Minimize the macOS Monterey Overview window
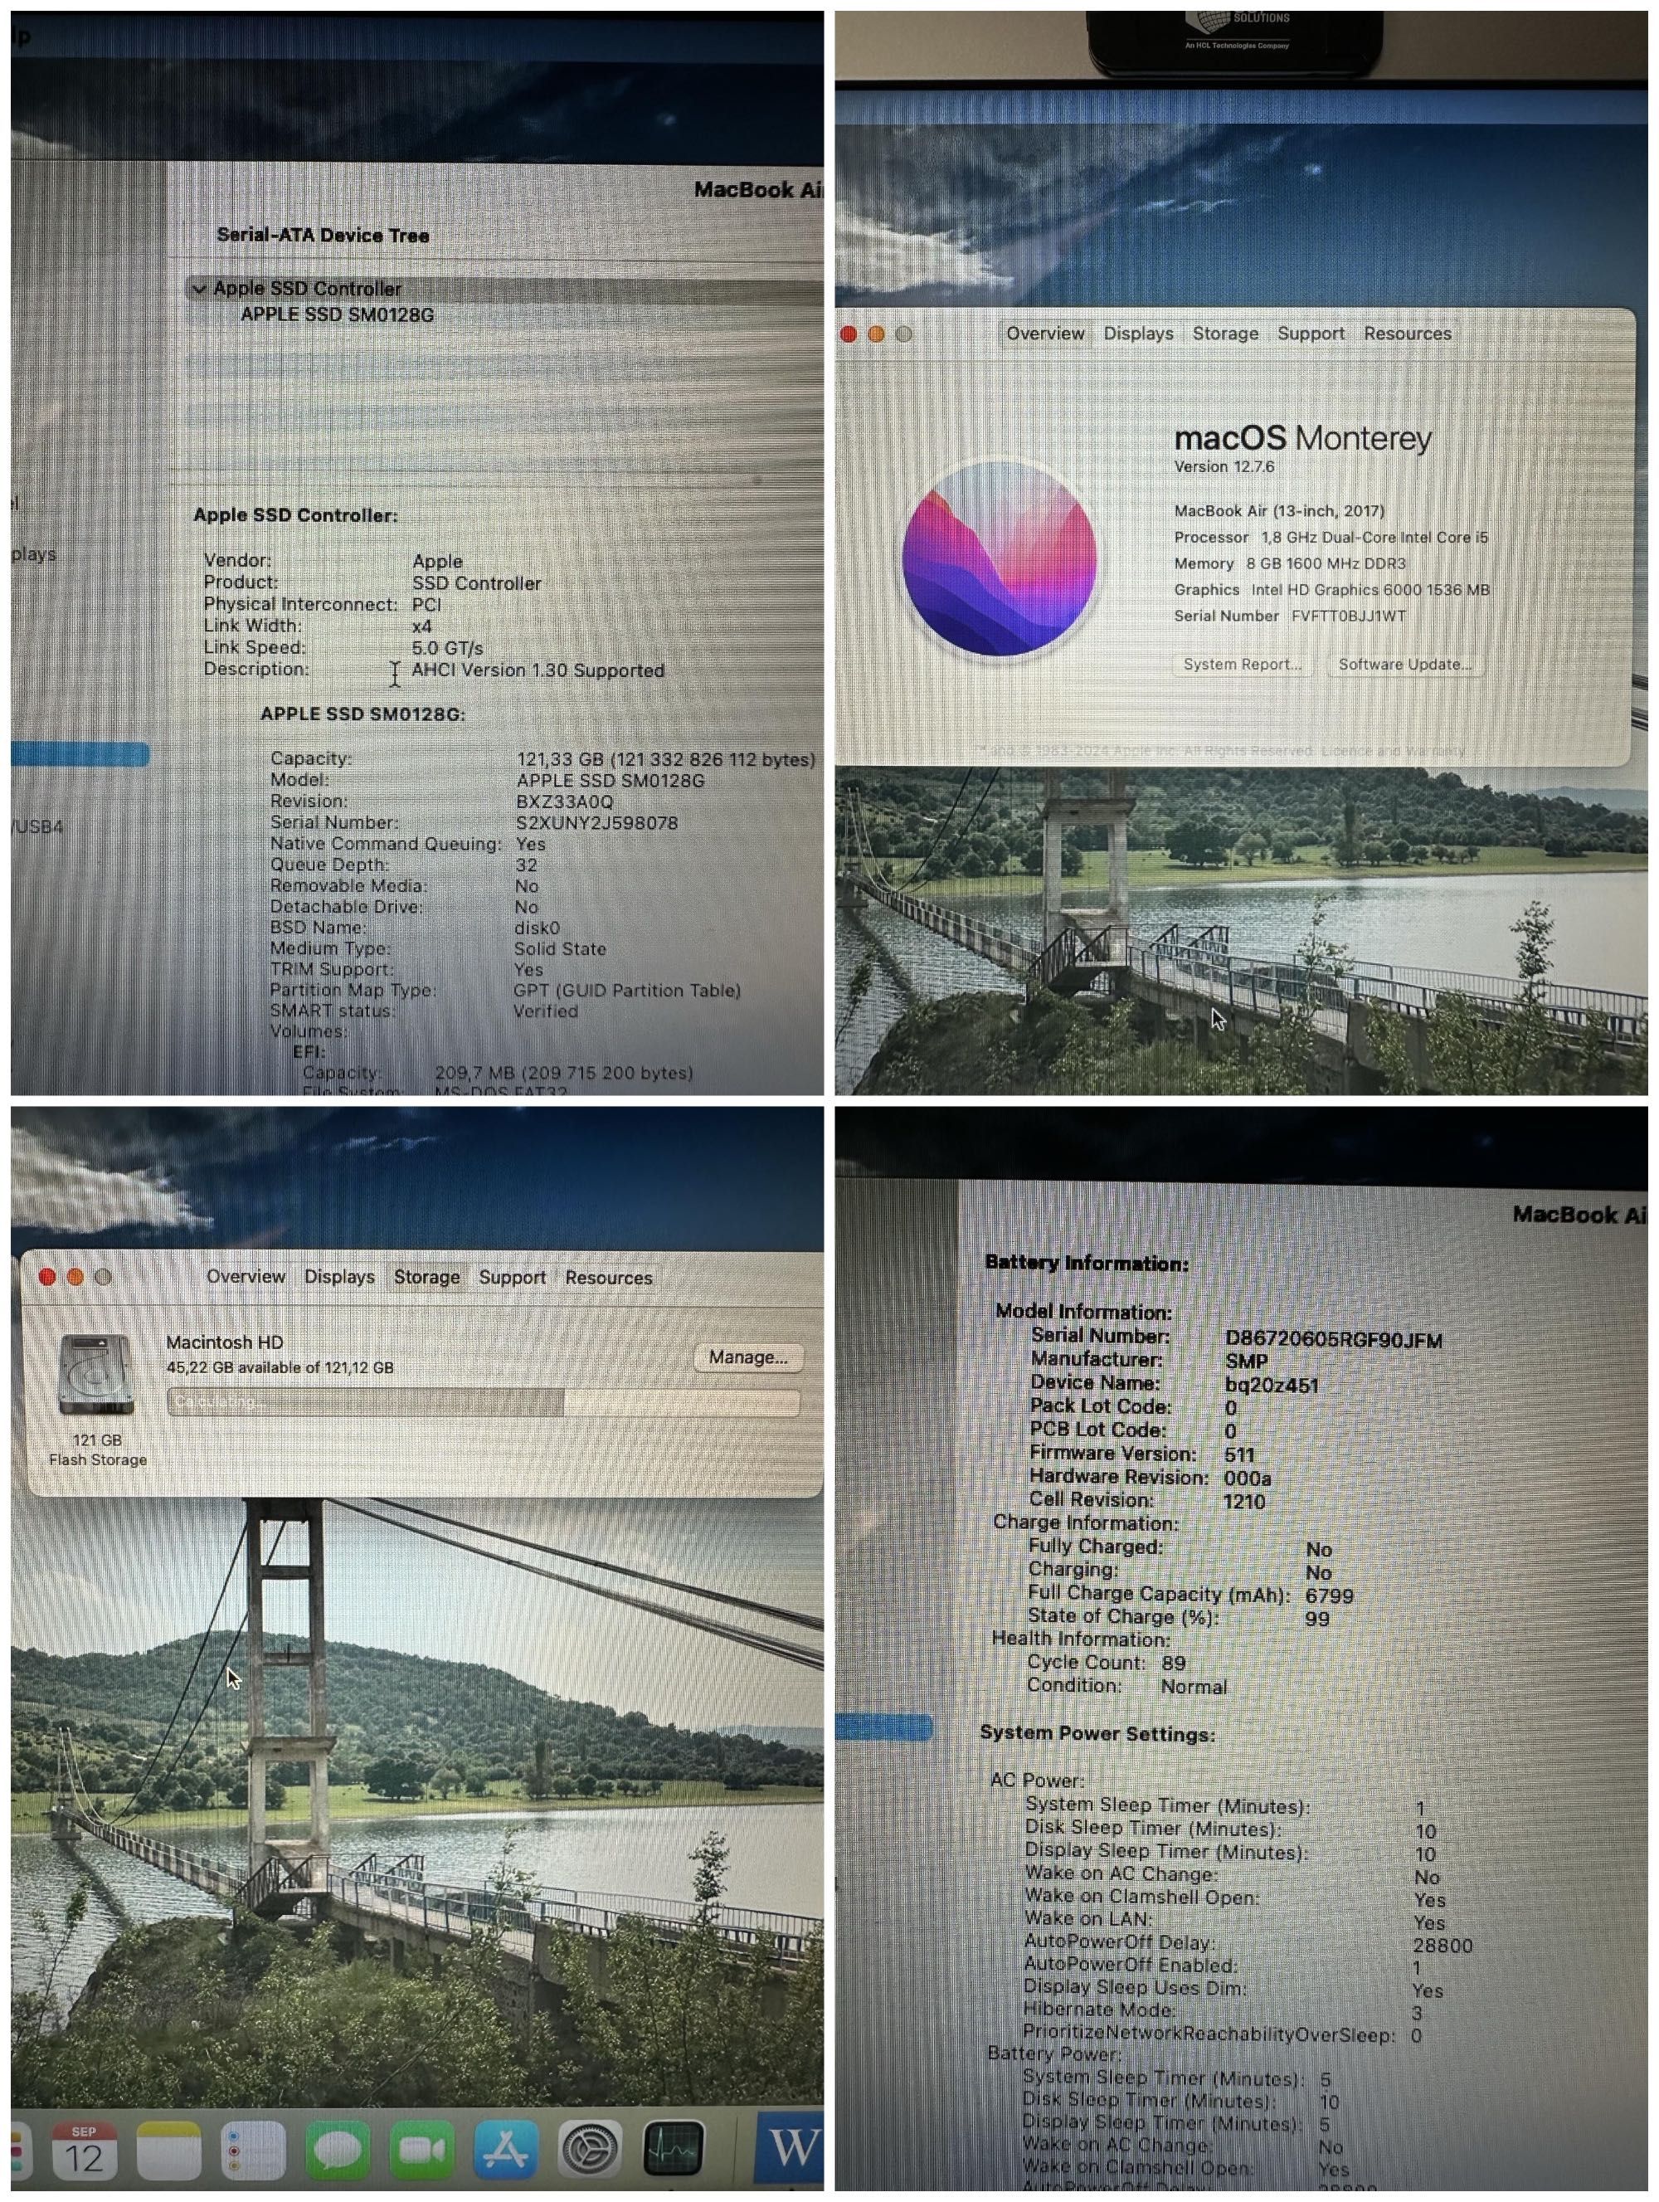This screenshot has width=1659, height=2202. click(x=877, y=334)
